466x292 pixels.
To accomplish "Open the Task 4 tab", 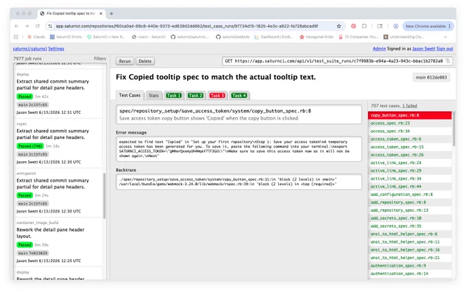I will 239,95.
